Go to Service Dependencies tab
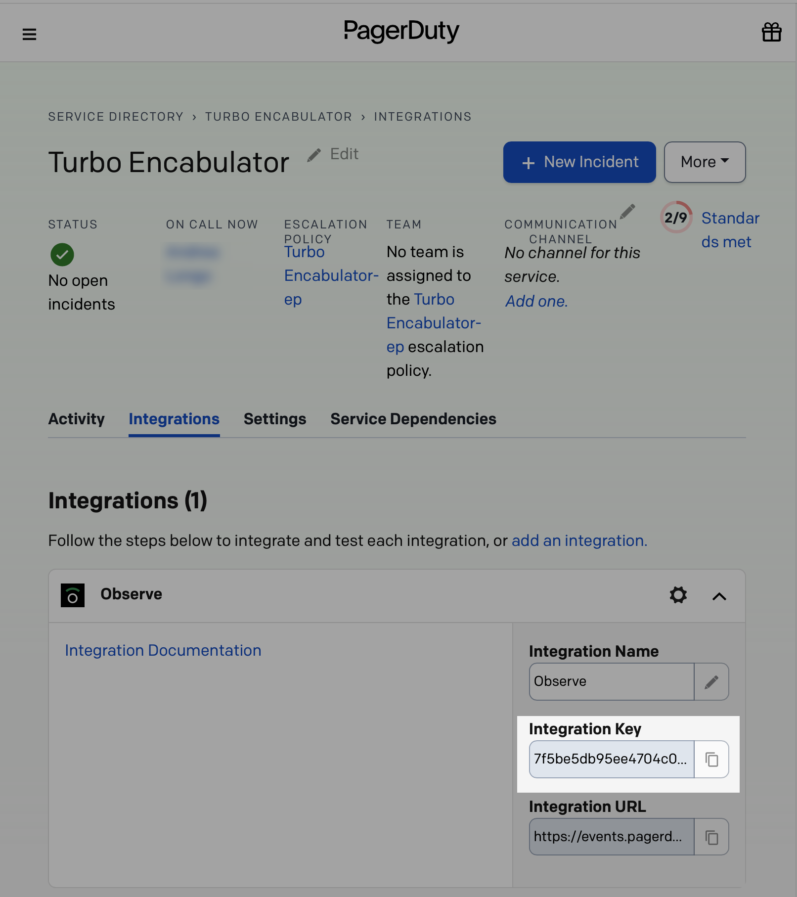This screenshot has height=897, width=797. pos(413,419)
